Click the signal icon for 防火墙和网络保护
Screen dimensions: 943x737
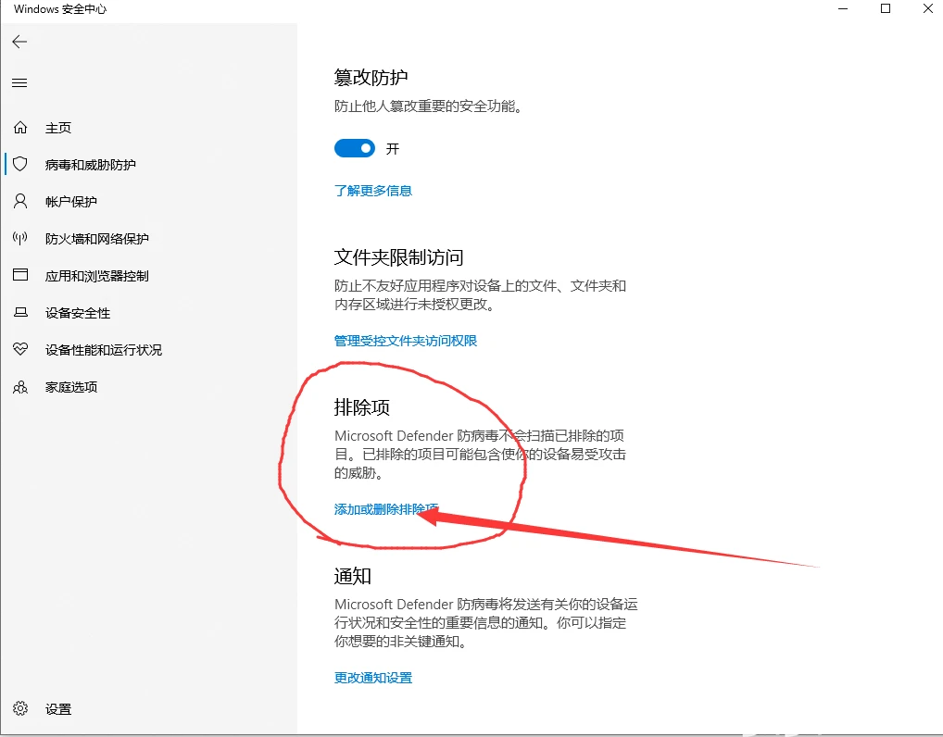[x=20, y=239]
